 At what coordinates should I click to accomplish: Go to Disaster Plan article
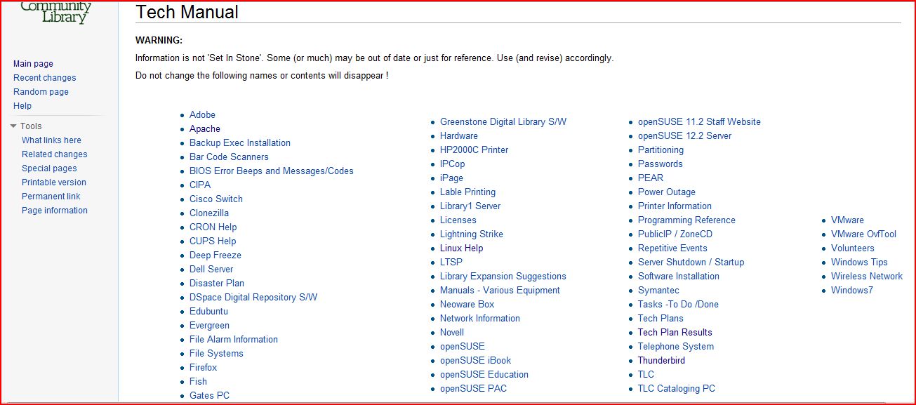pos(216,284)
